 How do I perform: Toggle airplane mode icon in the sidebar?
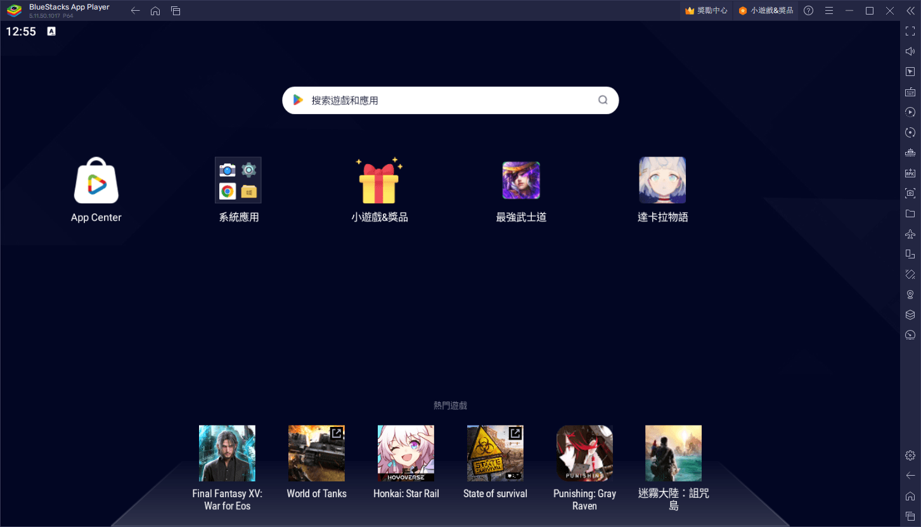910,234
